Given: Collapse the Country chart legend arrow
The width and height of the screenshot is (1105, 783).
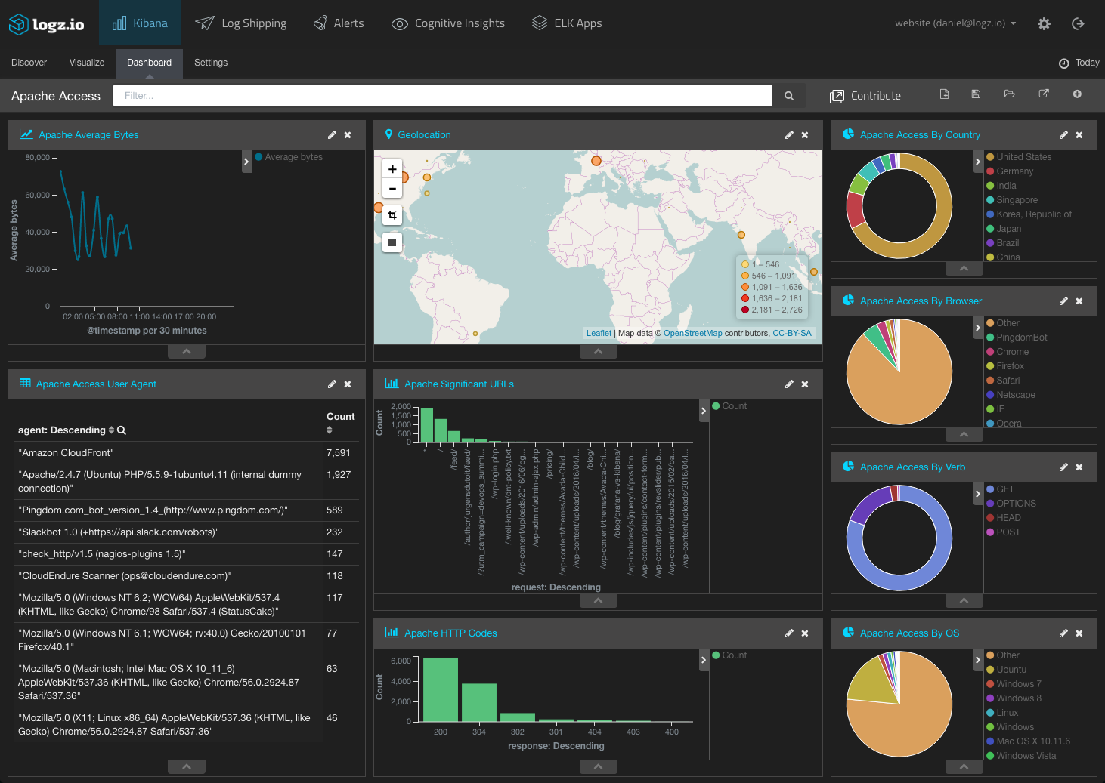Looking at the screenshot, I should [978, 162].
